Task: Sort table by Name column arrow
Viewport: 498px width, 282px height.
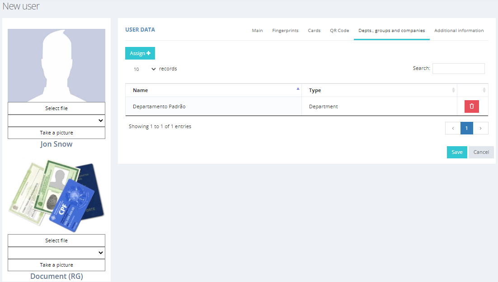Action: pos(298,89)
